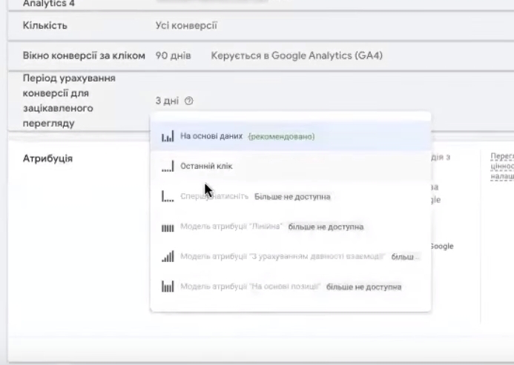Choose Модель атрибуції "На основі позиції"

(251, 287)
